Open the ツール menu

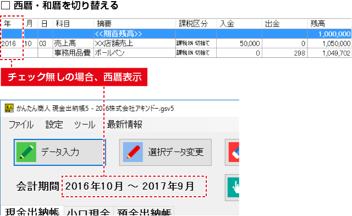85,125
